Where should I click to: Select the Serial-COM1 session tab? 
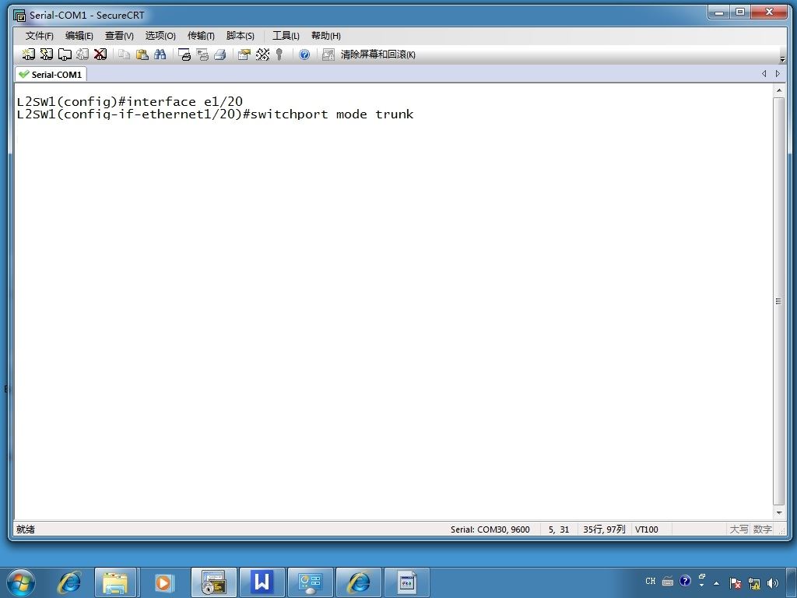point(51,74)
